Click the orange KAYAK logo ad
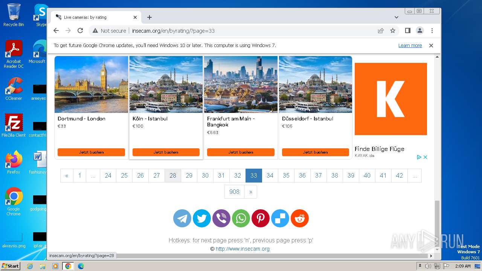 point(391,99)
